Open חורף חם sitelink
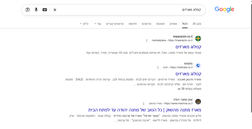Screen dimensions: 252x129 (187, 84)
